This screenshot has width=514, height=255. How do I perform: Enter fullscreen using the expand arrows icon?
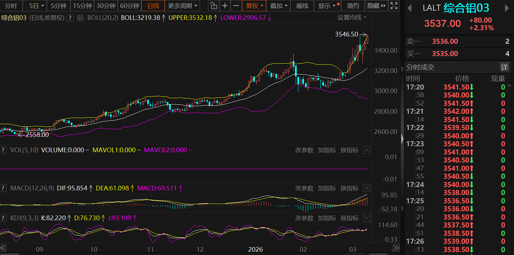[394, 6]
